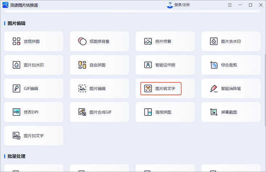
Task: Click the GIF编辑 label
Action: [x=31, y=88]
